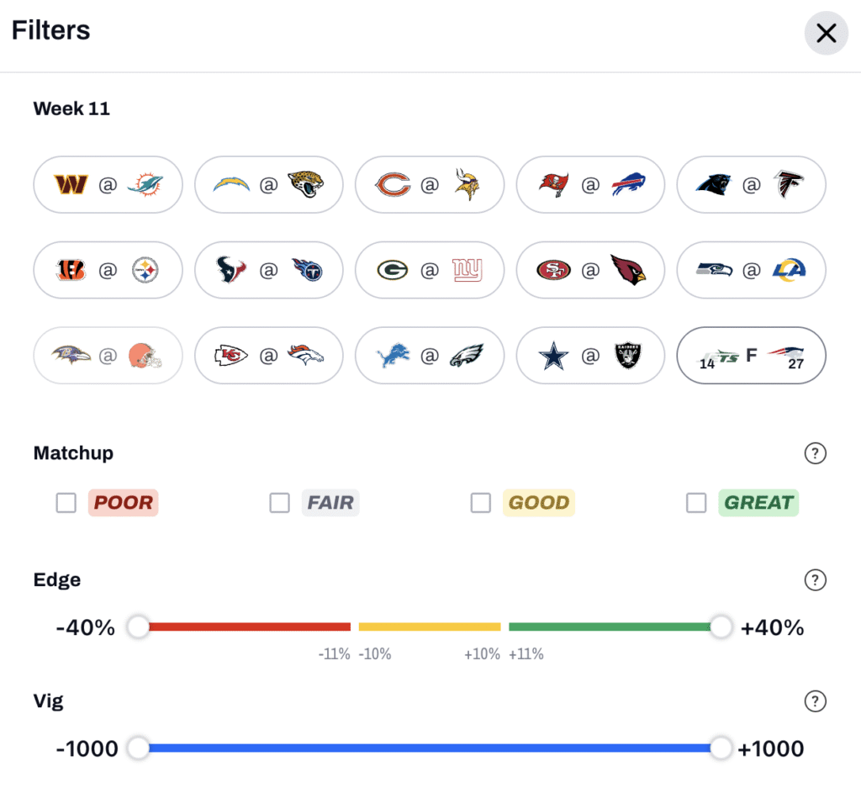
Task: Close the Filters panel
Action: (x=826, y=34)
